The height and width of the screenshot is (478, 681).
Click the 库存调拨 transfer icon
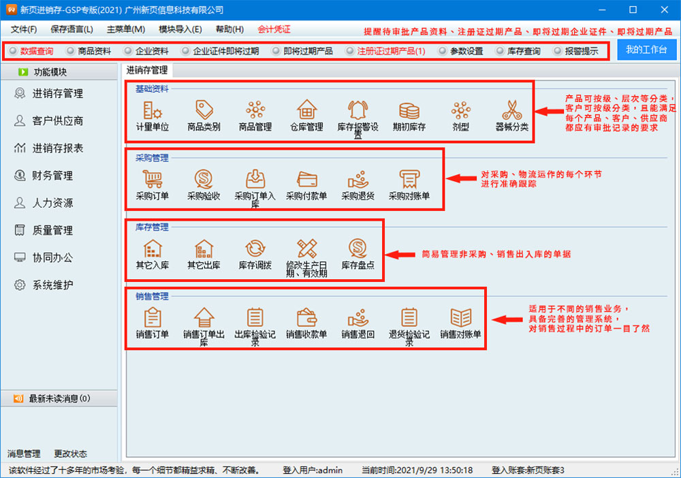coord(255,249)
